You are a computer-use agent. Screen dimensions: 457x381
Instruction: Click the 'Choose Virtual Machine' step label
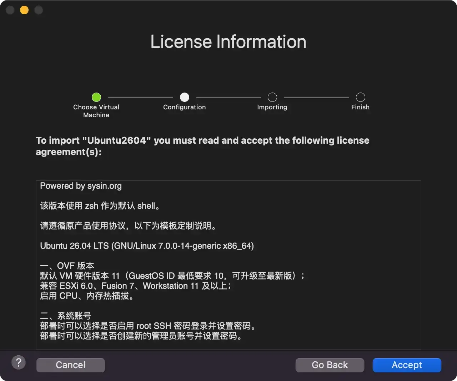point(96,111)
